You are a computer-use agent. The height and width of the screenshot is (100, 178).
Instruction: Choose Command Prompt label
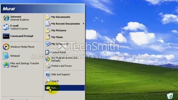coord(22,36)
